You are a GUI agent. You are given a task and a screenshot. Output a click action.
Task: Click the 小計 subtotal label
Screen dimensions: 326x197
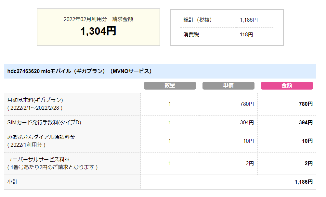pyautogui.click(x=12, y=182)
